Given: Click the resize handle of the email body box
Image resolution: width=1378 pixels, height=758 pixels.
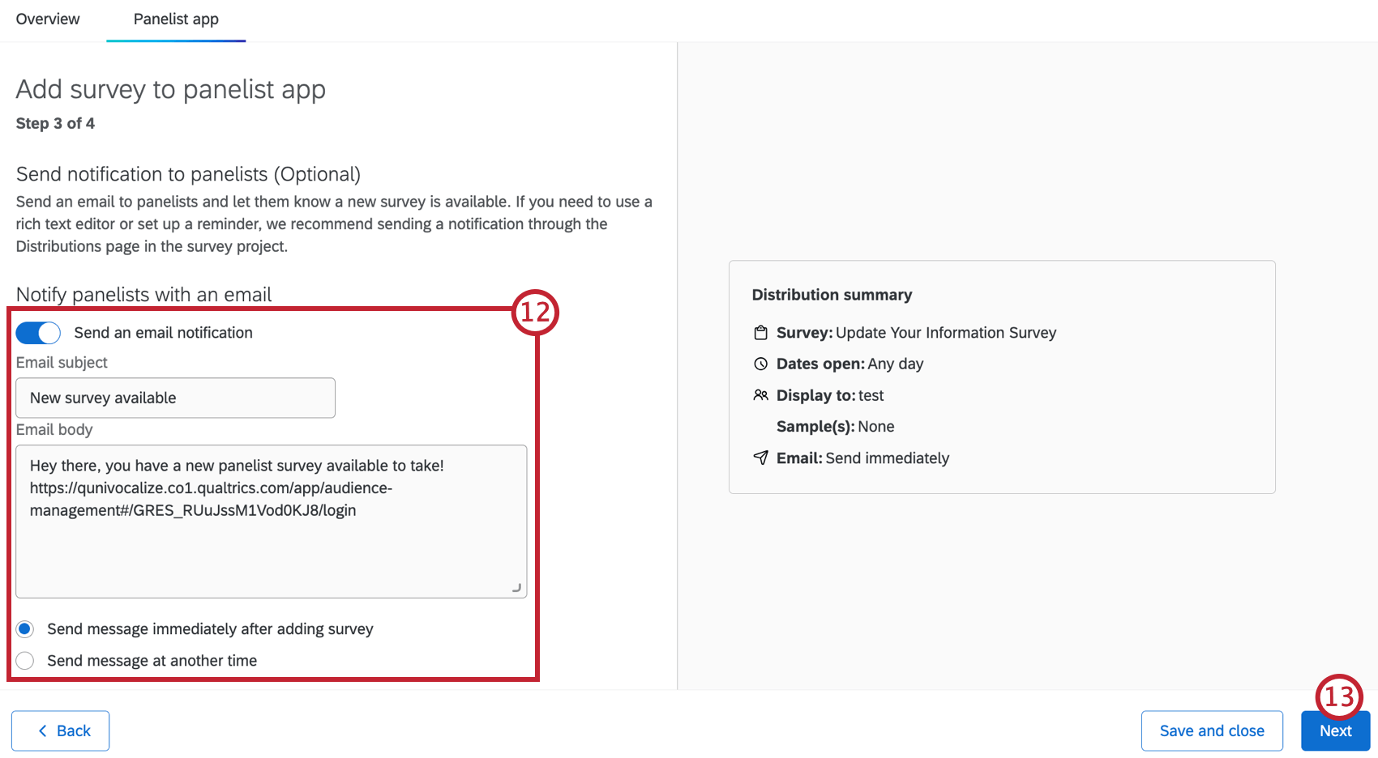Looking at the screenshot, I should point(516,588).
